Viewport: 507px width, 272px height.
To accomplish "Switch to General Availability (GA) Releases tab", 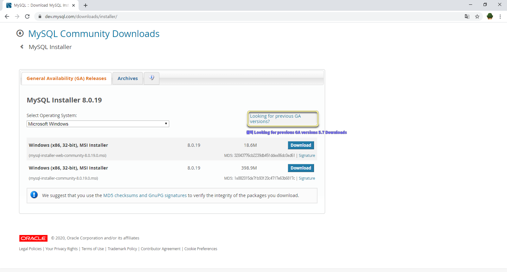I will point(67,78).
